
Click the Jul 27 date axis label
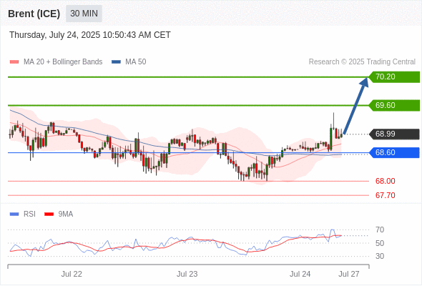click(x=349, y=274)
